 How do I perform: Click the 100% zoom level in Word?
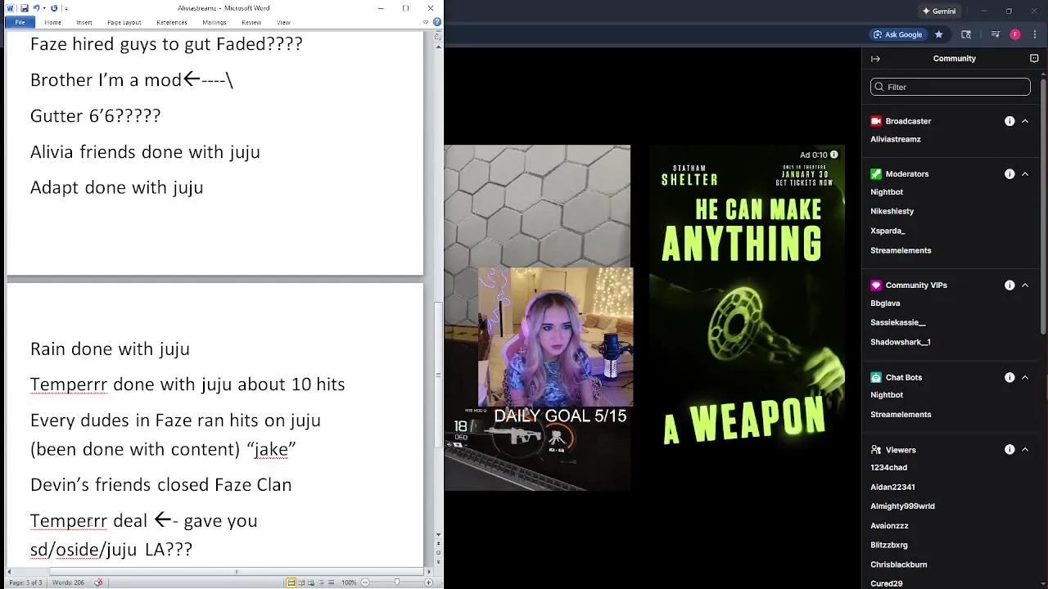coord(349,582)
